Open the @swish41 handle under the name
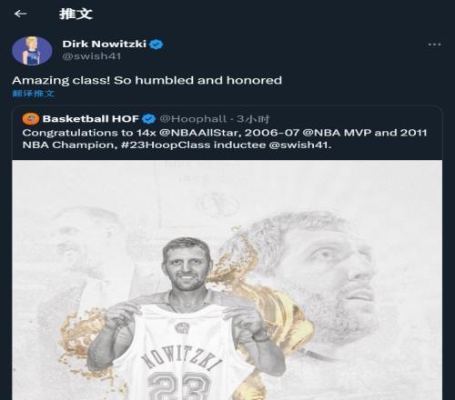This screenshot has width=455, height=400. pyautogui.click(x=92, y=56)
